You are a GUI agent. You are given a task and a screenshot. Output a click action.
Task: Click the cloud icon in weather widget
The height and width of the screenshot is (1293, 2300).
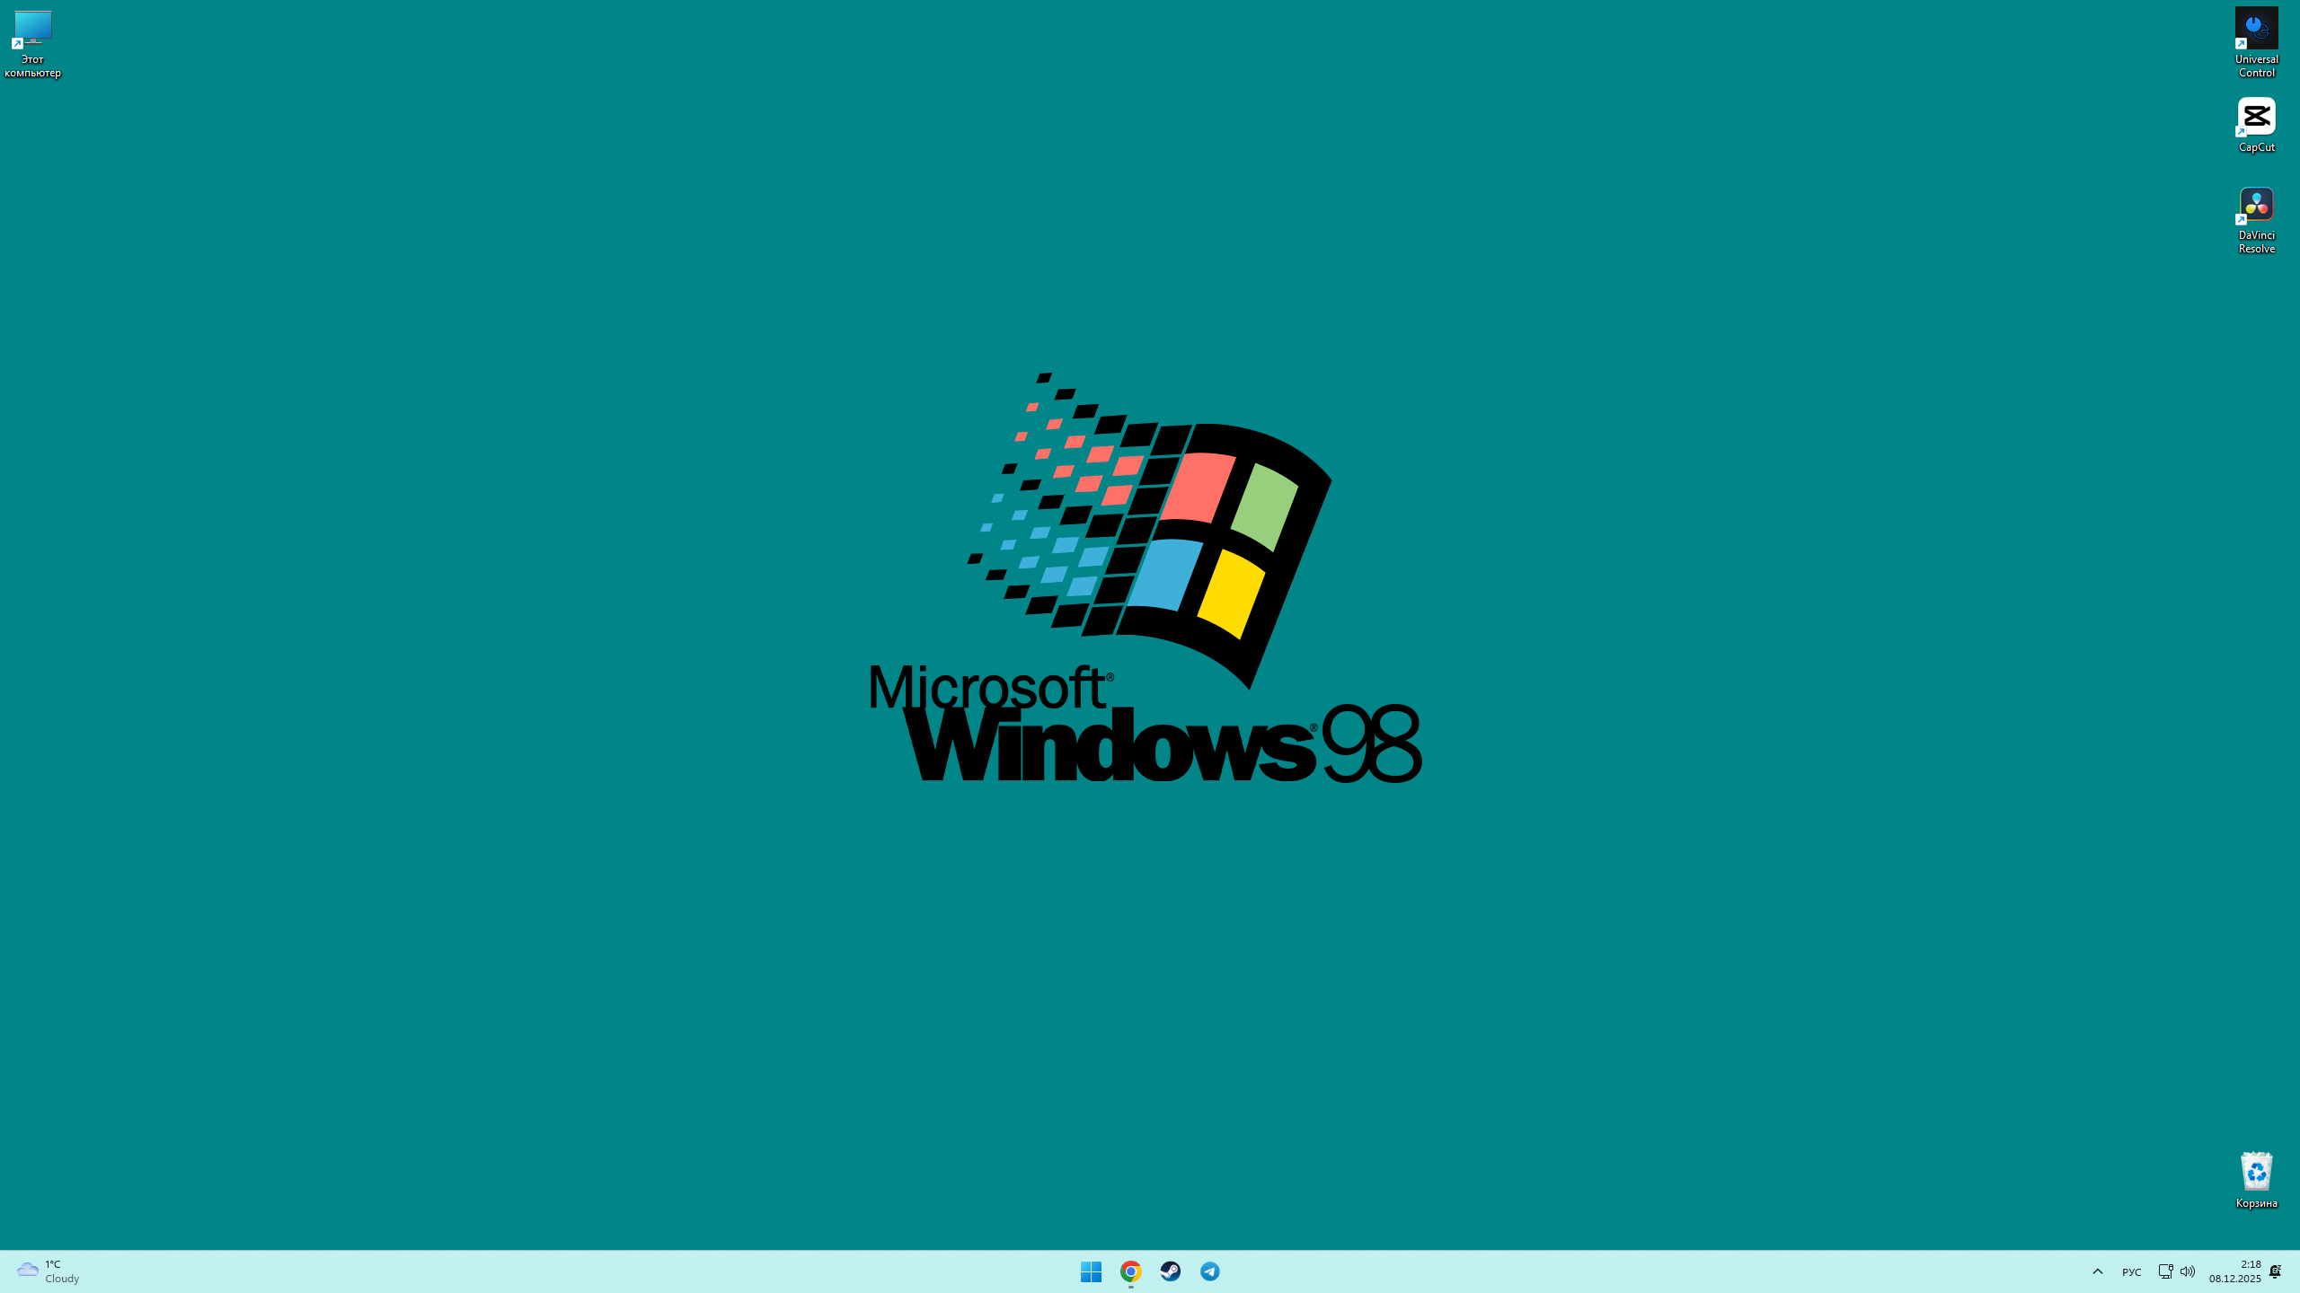coord(27,1270)
